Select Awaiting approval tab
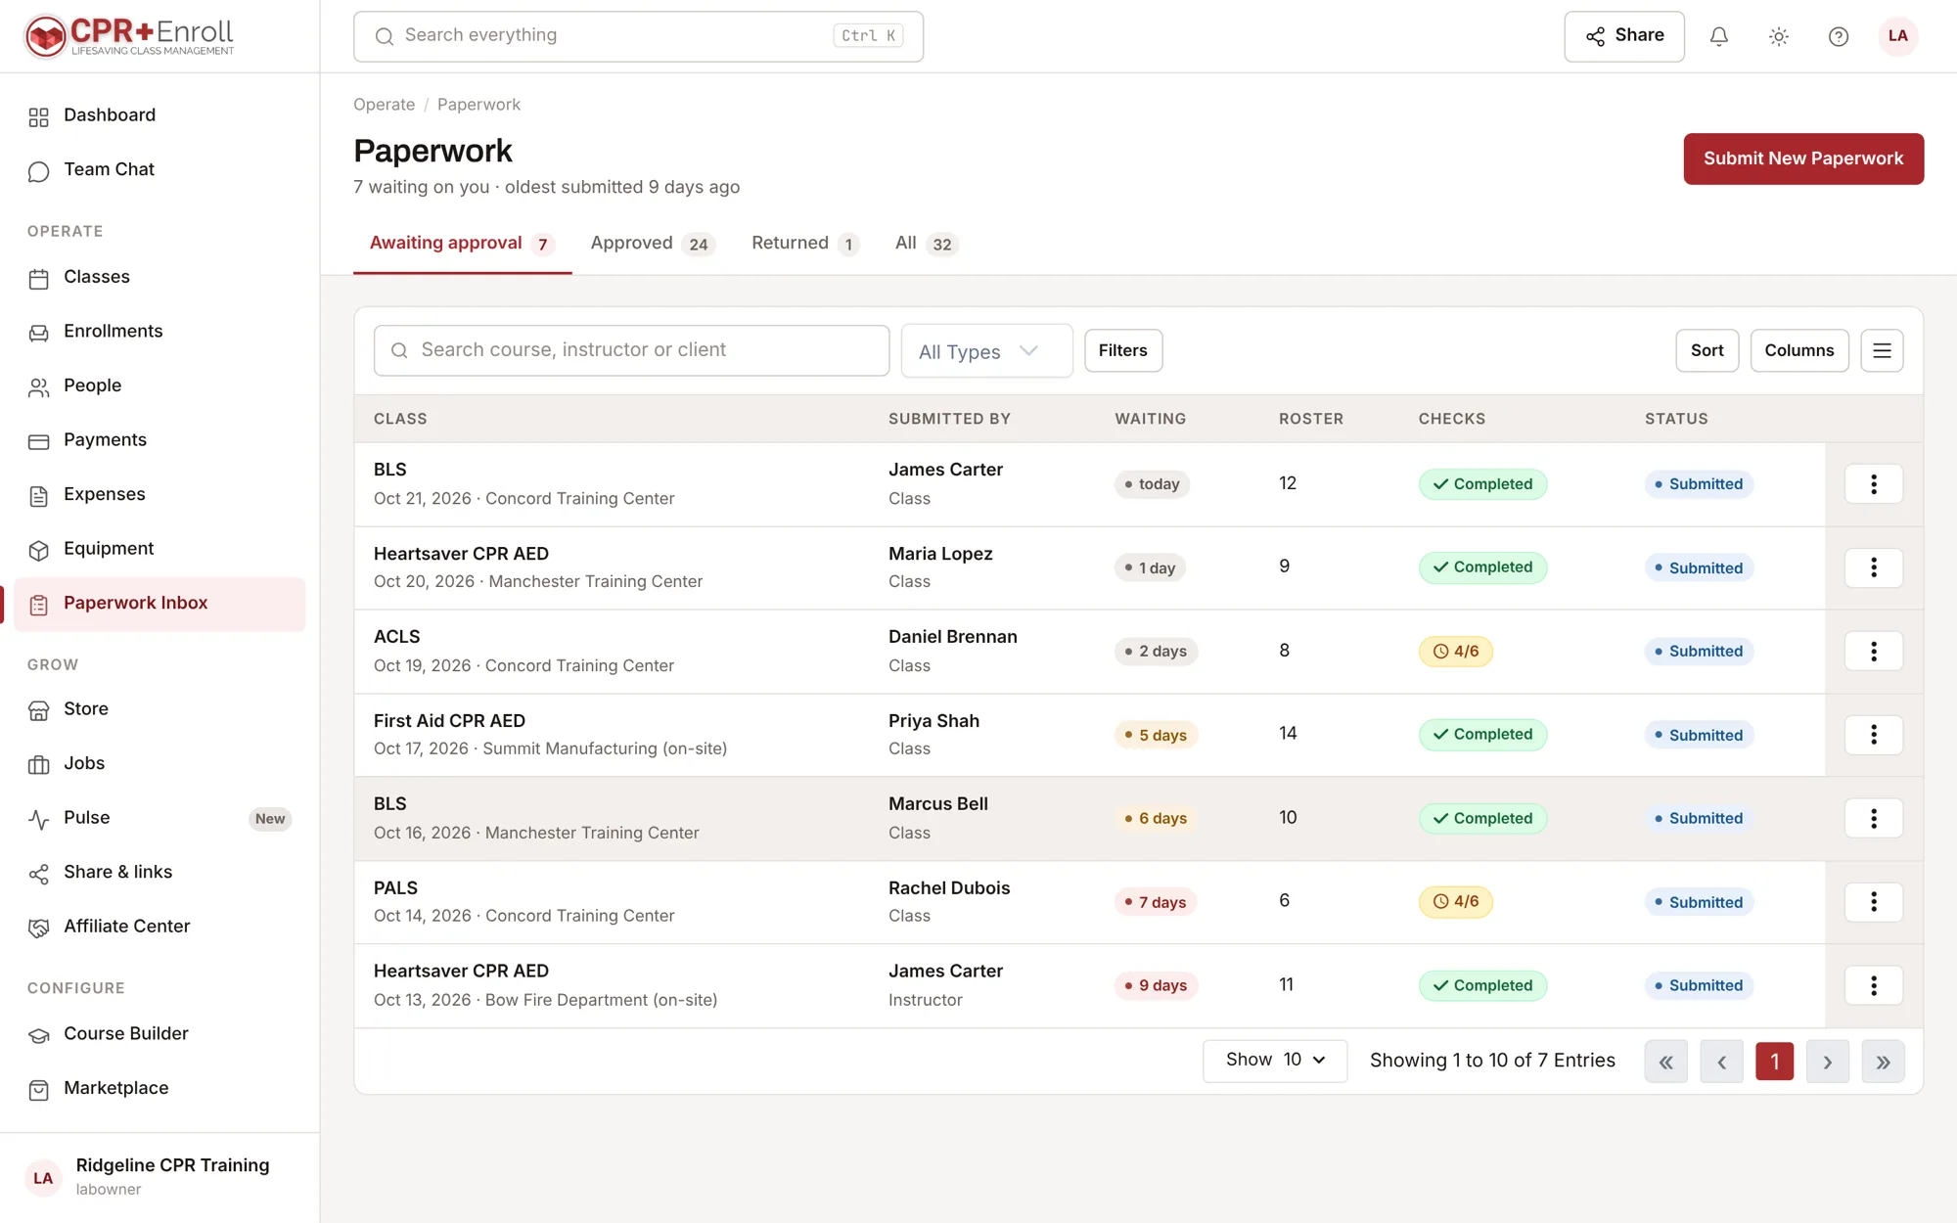The image size is (1957, 1223). (x=462, y=244)
